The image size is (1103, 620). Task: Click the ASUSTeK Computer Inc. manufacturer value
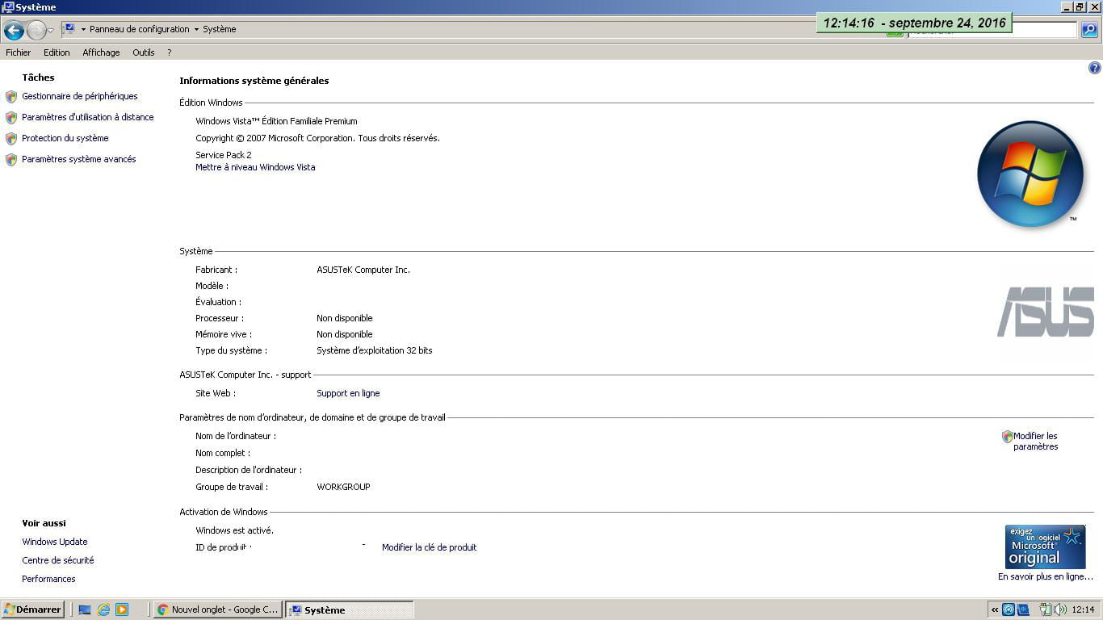[363, 270]
